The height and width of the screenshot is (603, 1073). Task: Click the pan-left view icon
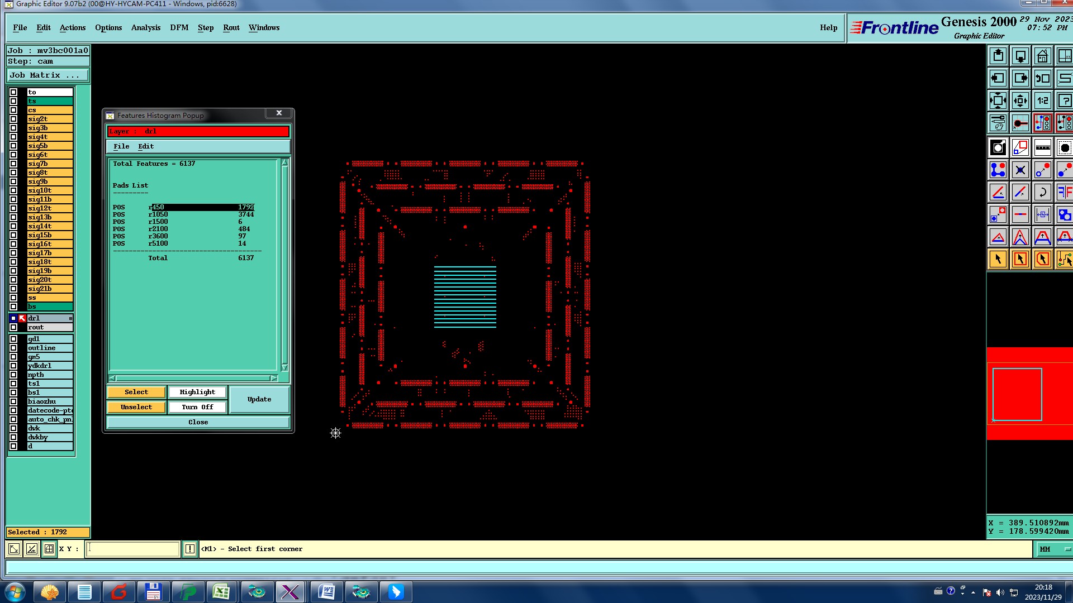pos(998,78)
